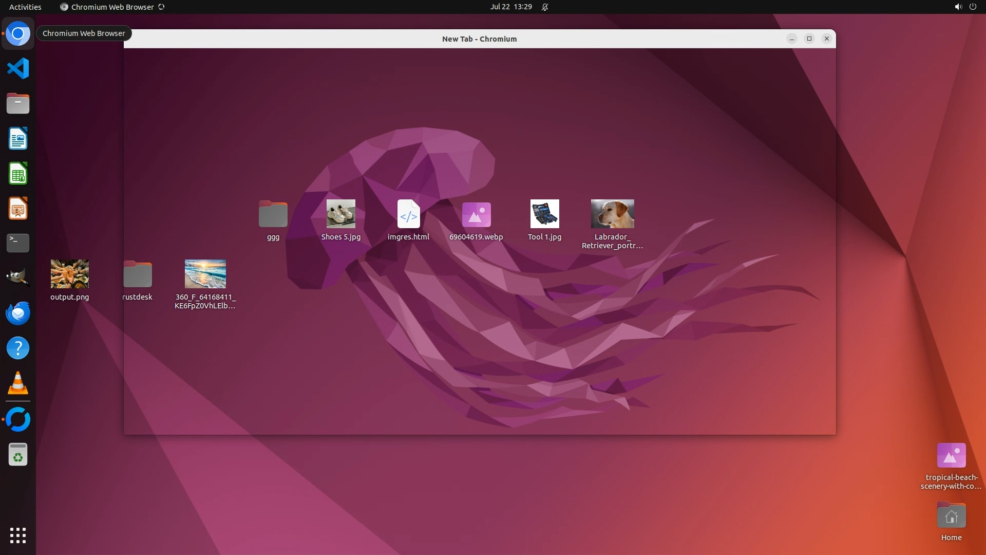The image size is (986, 555).
Task: Open the Help question mark icon
Action: point(18,348)
